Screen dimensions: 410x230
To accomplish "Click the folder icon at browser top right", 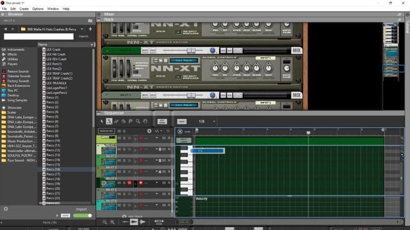I will 90,20.
